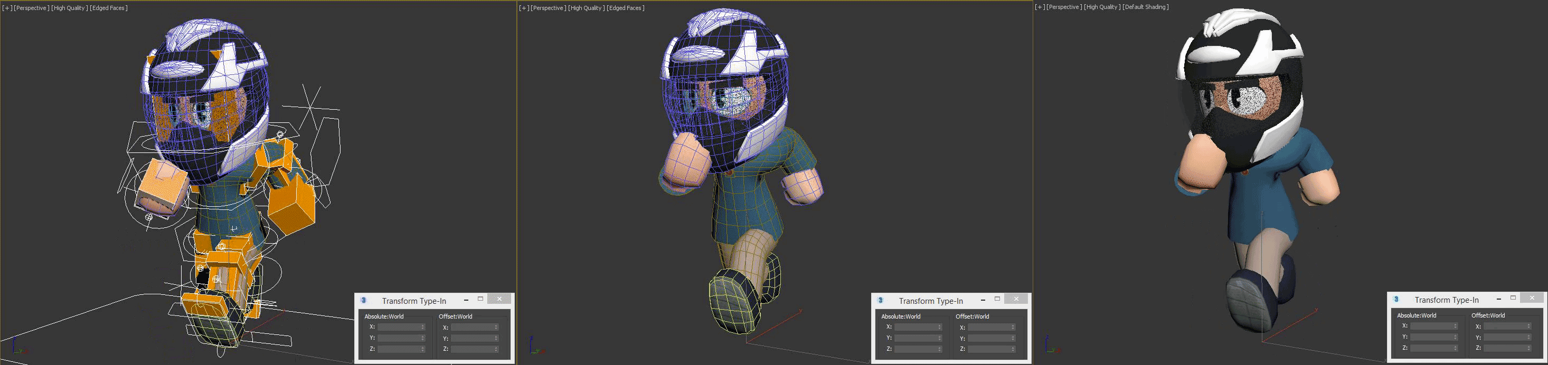
Task: Click Offset Y spinner in Default Shading dialog
Action: pyautogui.click(x=1529, y=337)
